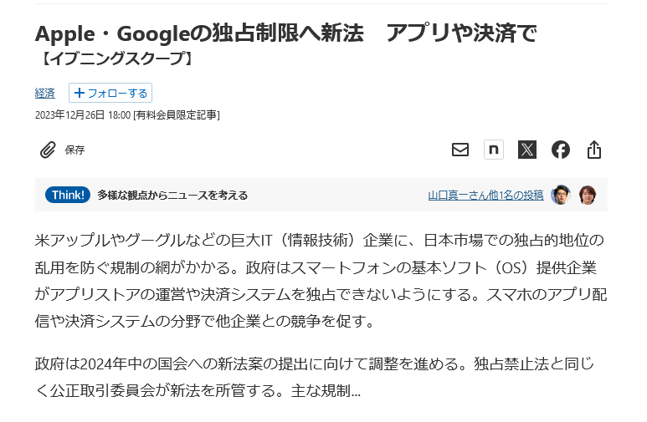The width and height of the screenshot is (647, 422).
Task: Click the Think! badge
Action: (68, 195)
